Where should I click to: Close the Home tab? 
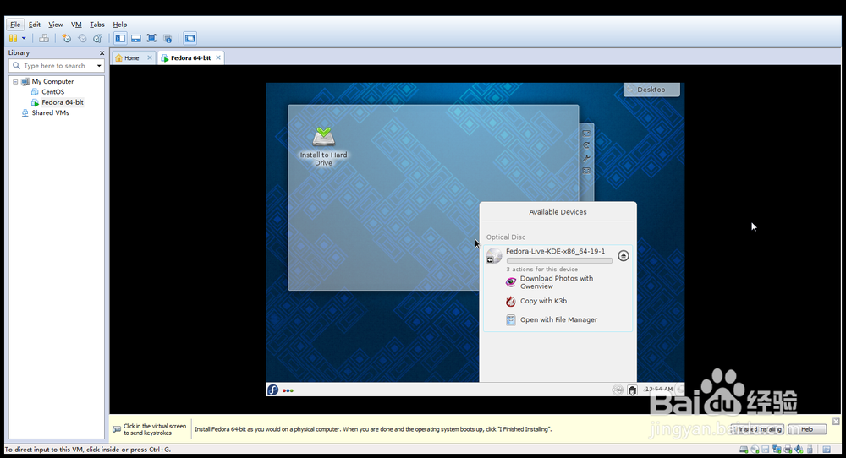click(x=150, y=57)
